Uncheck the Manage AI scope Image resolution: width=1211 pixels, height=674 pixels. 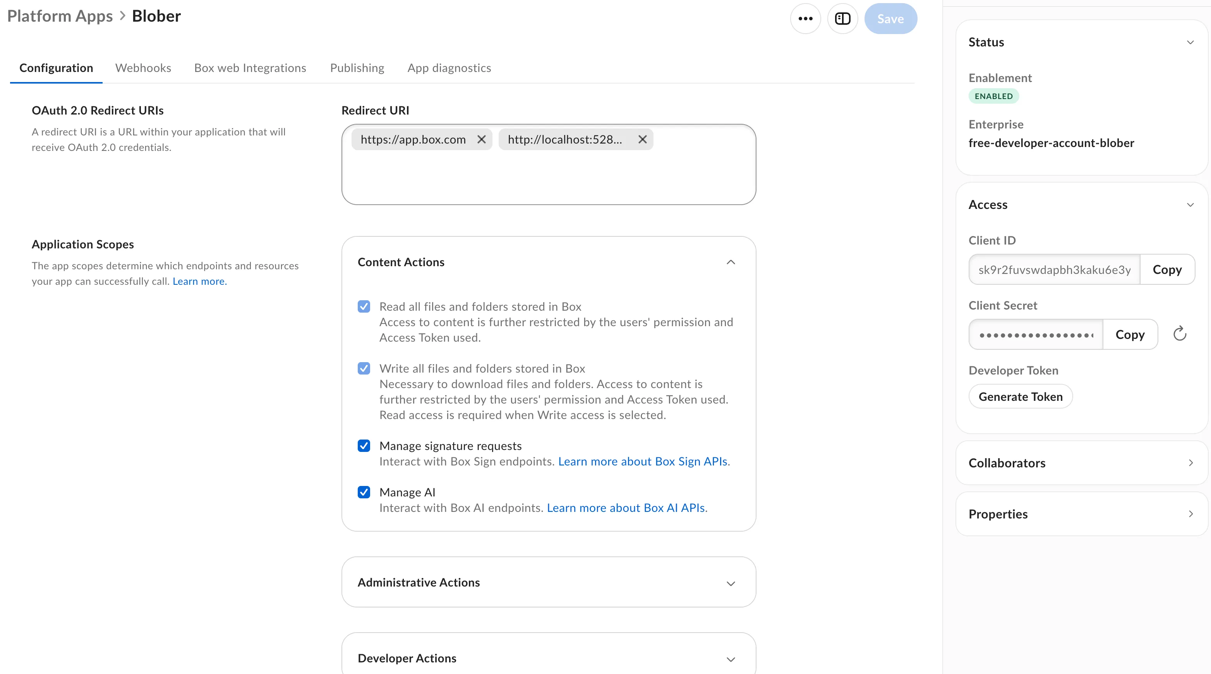[364, 492]
